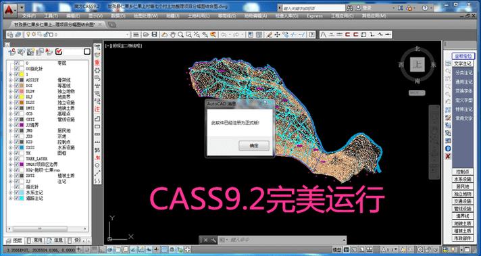Switch to the 常用 tab at panel bottom
This screenshot has width=481, height=256.
point(35,240)
